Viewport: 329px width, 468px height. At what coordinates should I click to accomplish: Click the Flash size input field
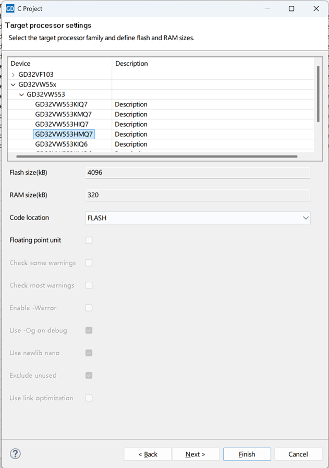pyautogui.click(x=198, y=173)
